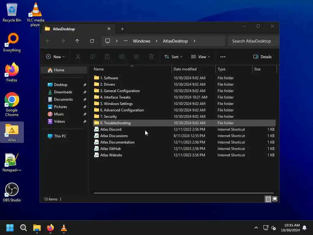Select the Firefox desktop shortcut
This screenshot has height=235, width=313.
(x=12, y=72)
